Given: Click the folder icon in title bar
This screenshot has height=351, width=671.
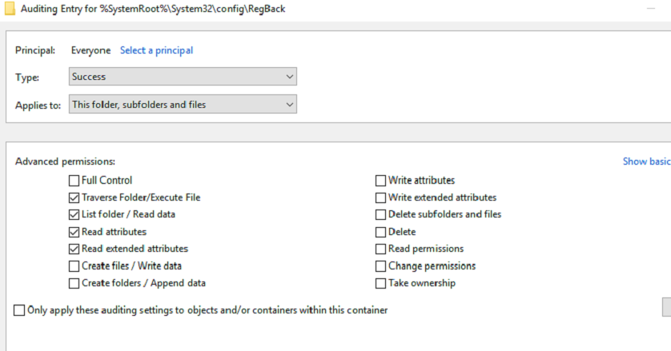Looking at the screenshot, I should pyautogui.click(x=10, y=9).
